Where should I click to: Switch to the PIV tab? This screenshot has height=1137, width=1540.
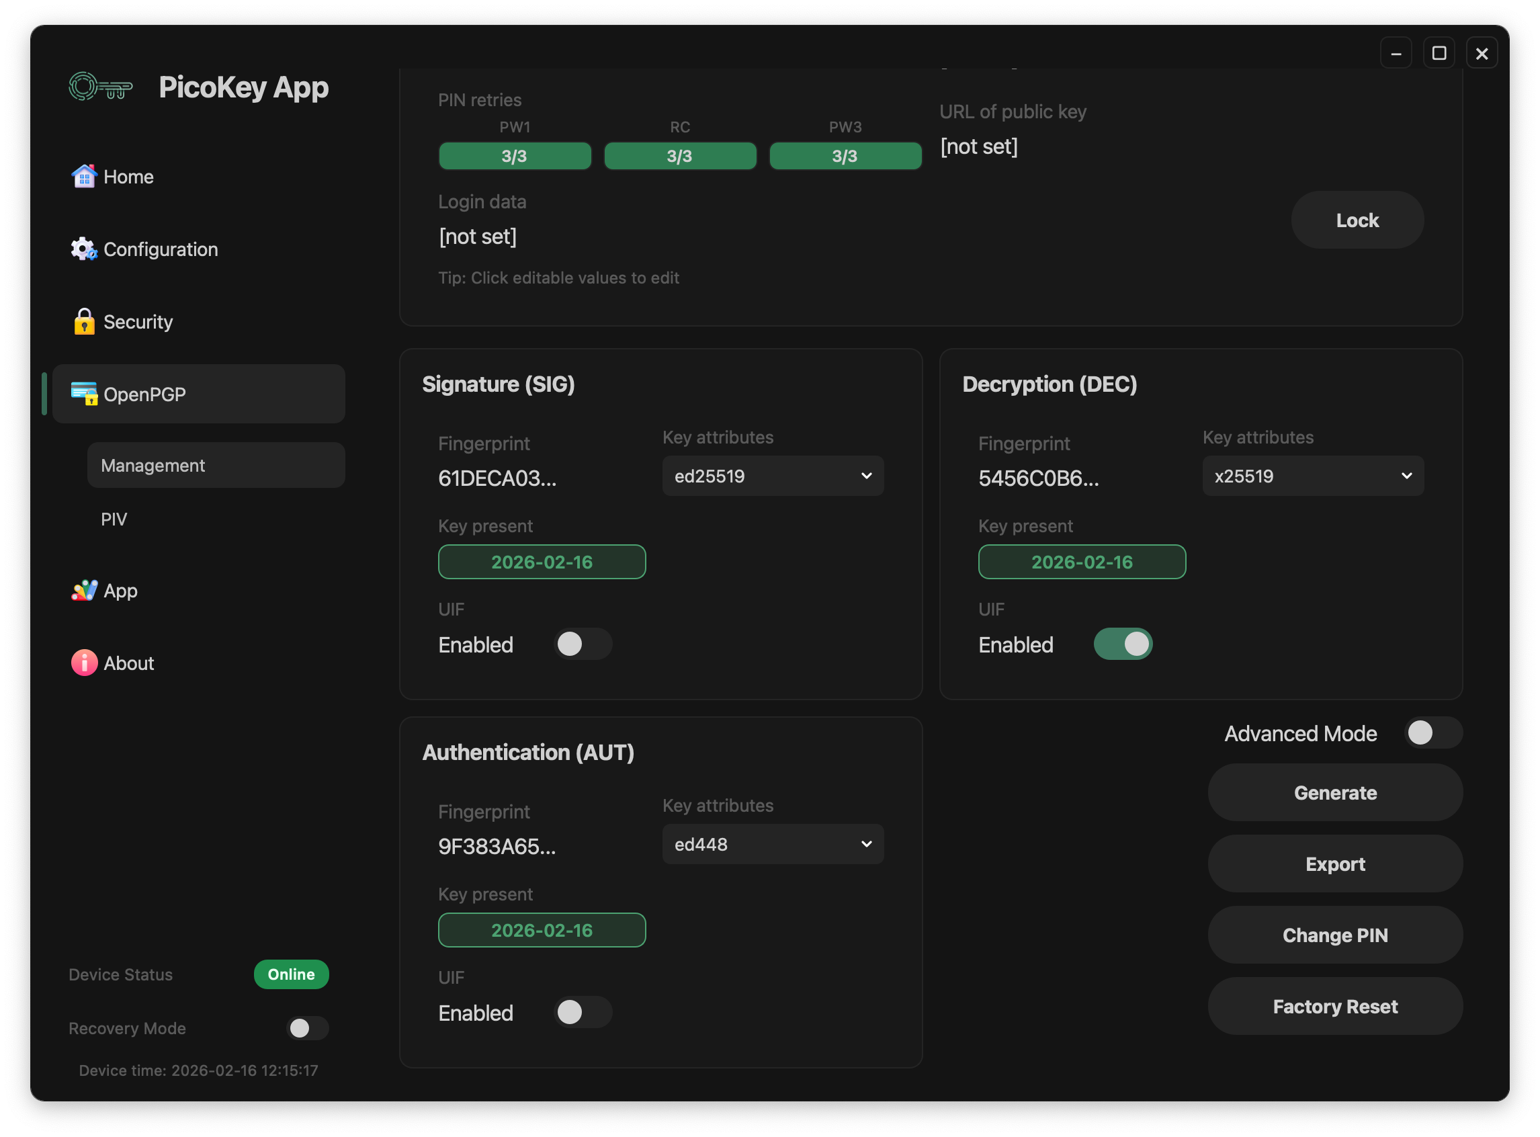tap(114, 519)
